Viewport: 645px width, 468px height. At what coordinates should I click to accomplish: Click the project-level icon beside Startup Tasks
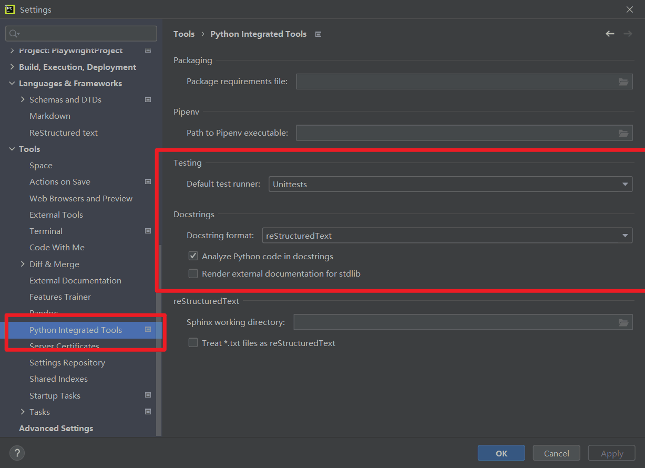tap(148, 395)
